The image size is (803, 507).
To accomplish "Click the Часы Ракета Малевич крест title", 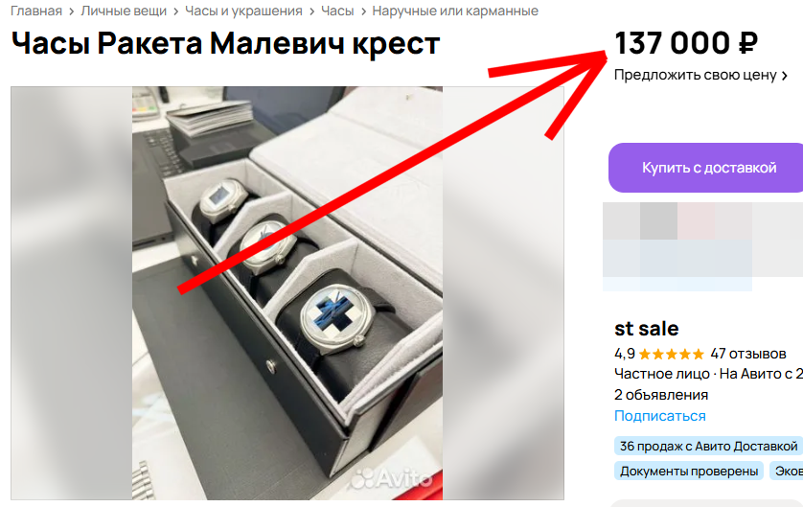I will (225, 42).
